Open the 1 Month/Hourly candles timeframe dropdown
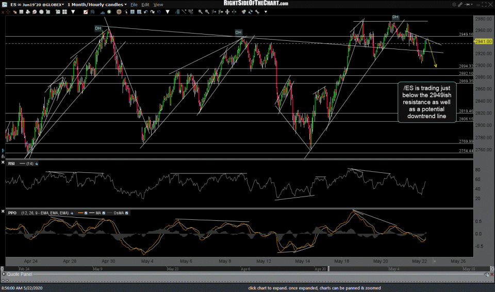The image size is (495, 292). pyautogui.click(x=97, y=5)
